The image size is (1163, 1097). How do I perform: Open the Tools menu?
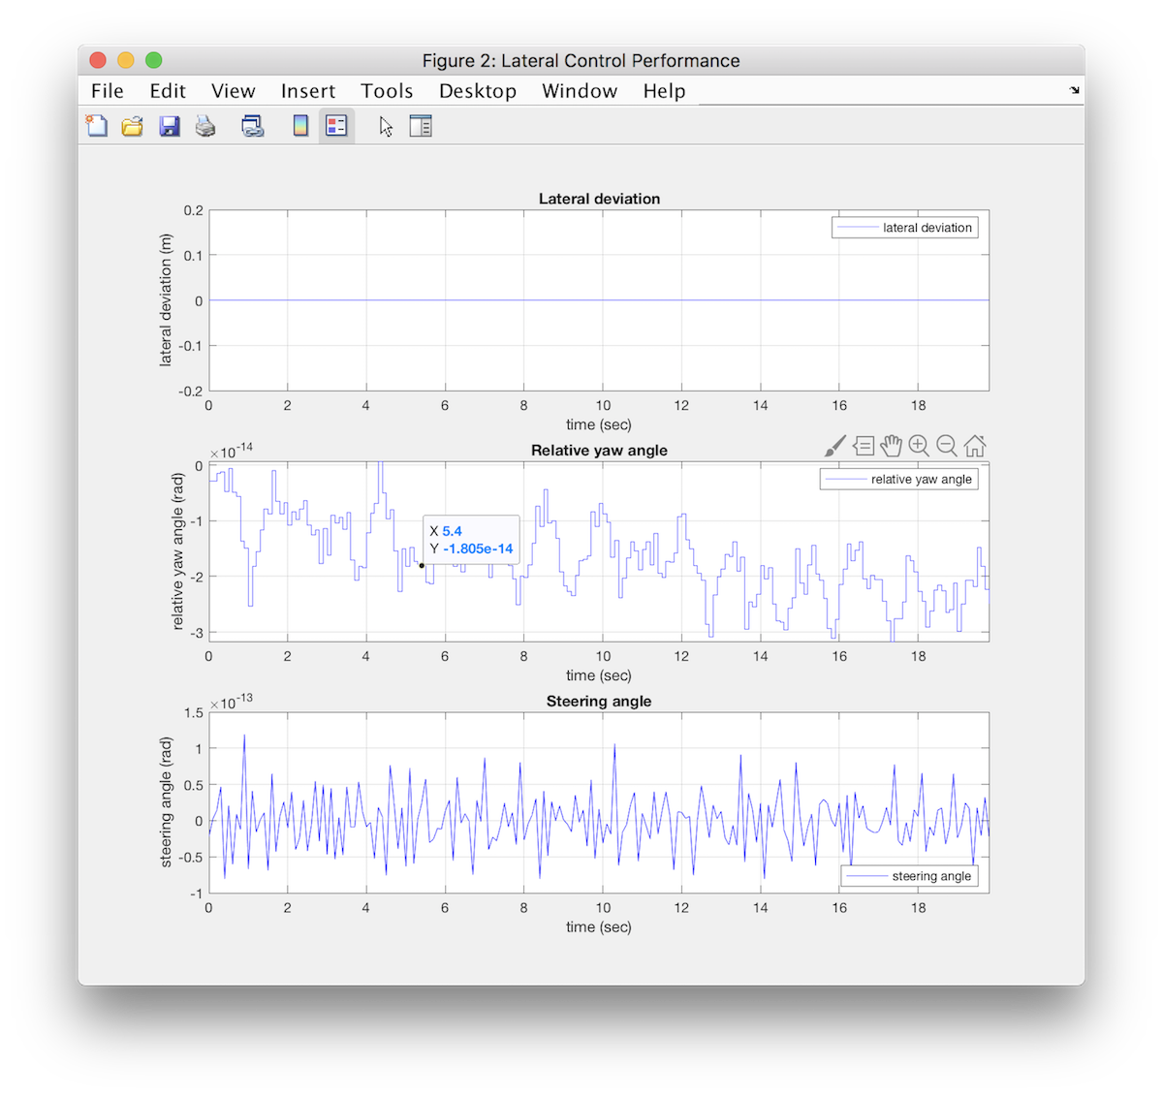pyautogui.click(x=387, y=91)
